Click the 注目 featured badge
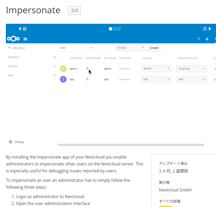 click(74, 10)
